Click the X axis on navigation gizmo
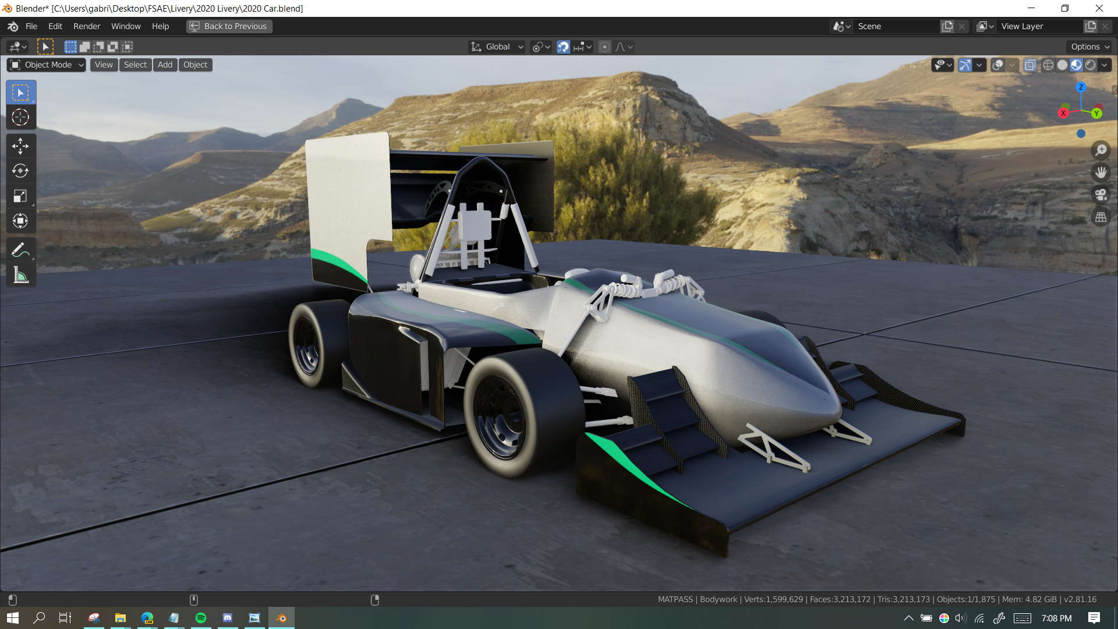This screenshot has width=1118, height=629. (x=1063, y=114)
